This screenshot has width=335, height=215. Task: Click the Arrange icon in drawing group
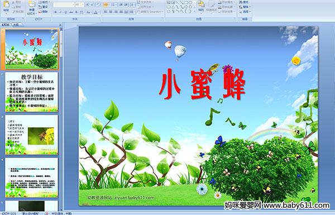pyautogui.click(x=201, y=6)
